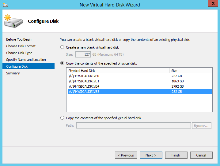This screenshot has height=166, width=220.
Task: Select the Configure Disk step
Action: click(28, 66)
